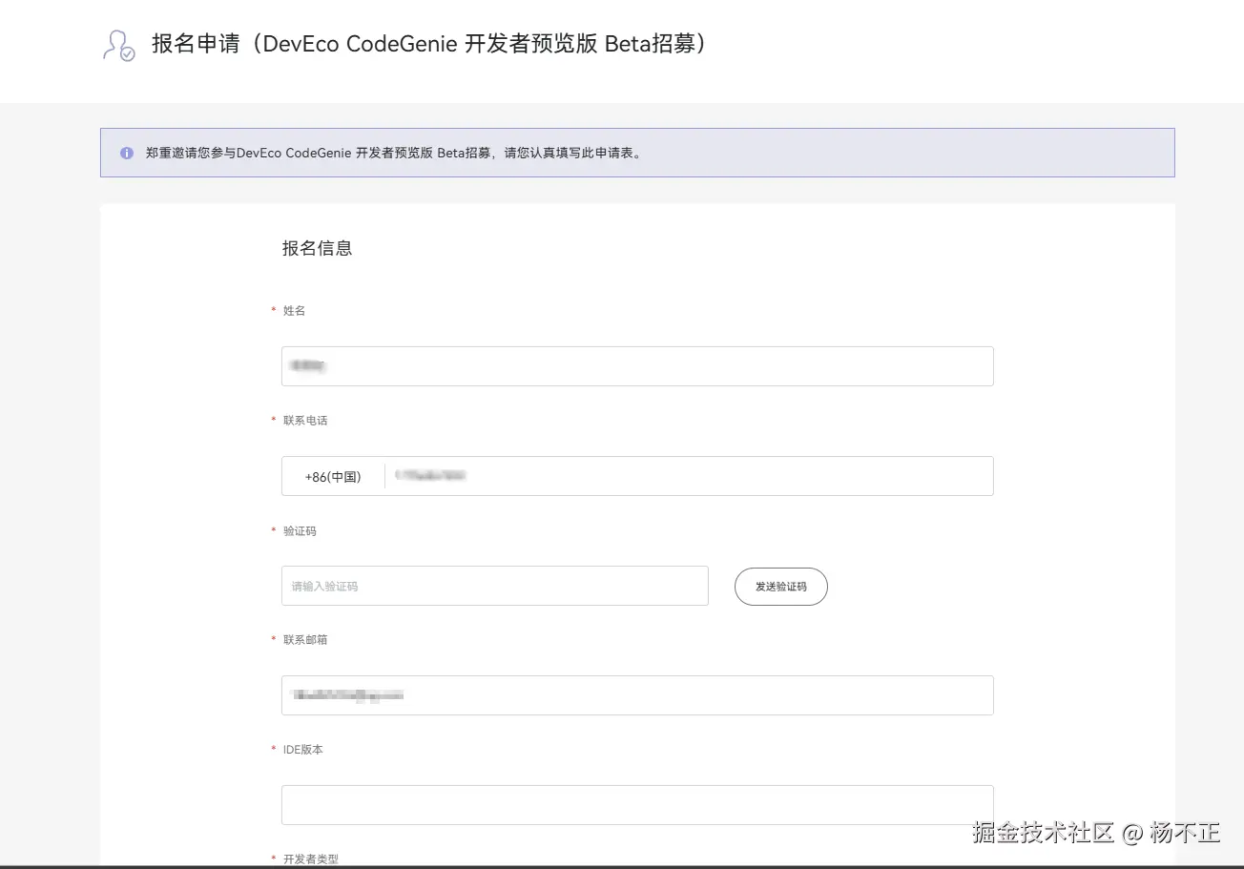Click the 联系邮箱 field label

tap(305, 640)
